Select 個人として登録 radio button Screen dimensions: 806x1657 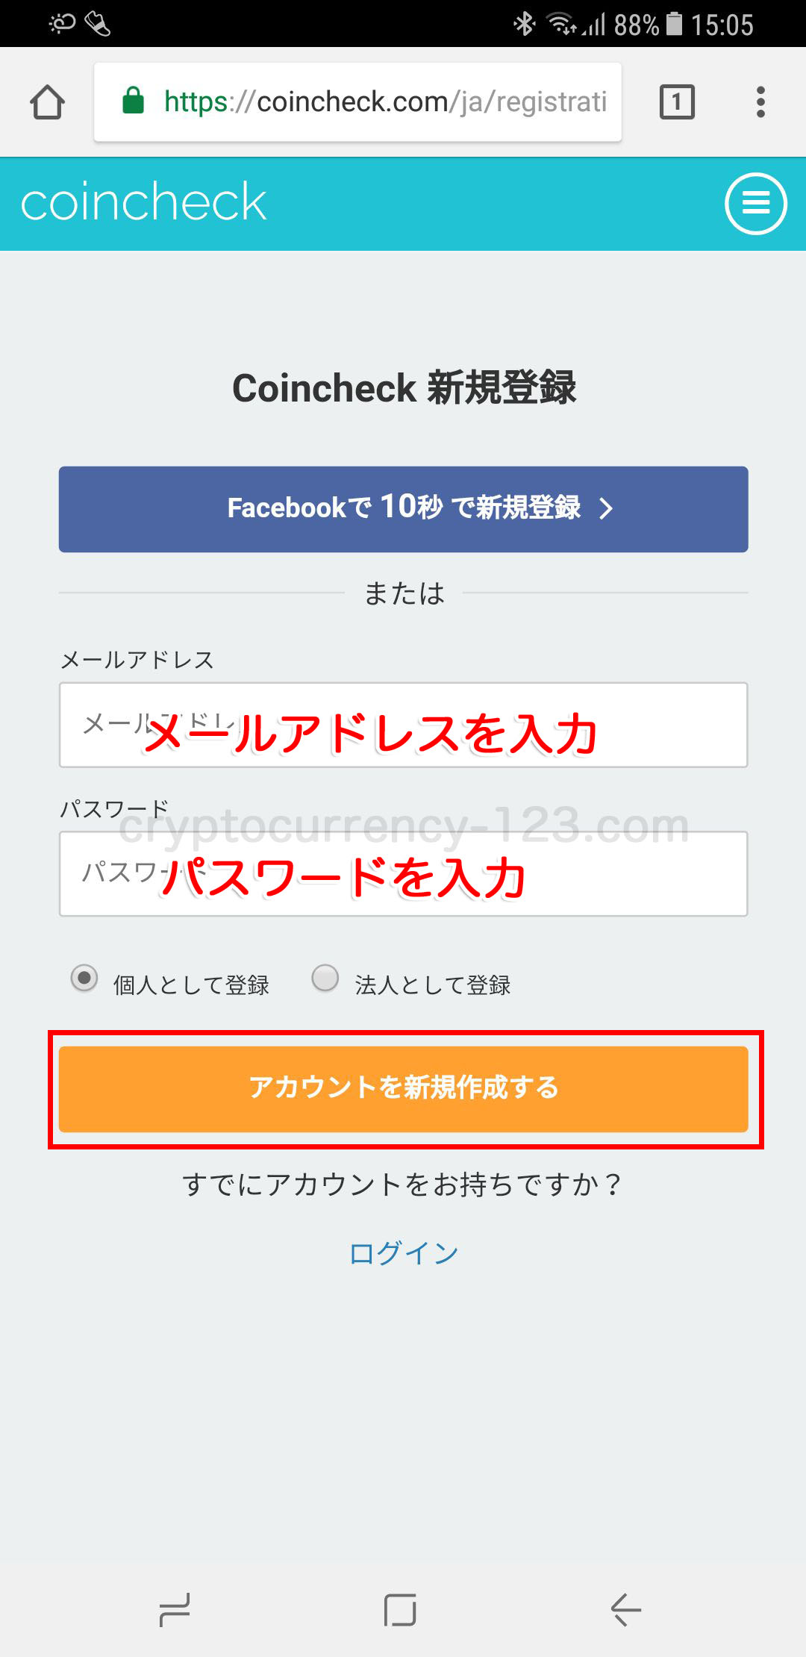[84, 978]
